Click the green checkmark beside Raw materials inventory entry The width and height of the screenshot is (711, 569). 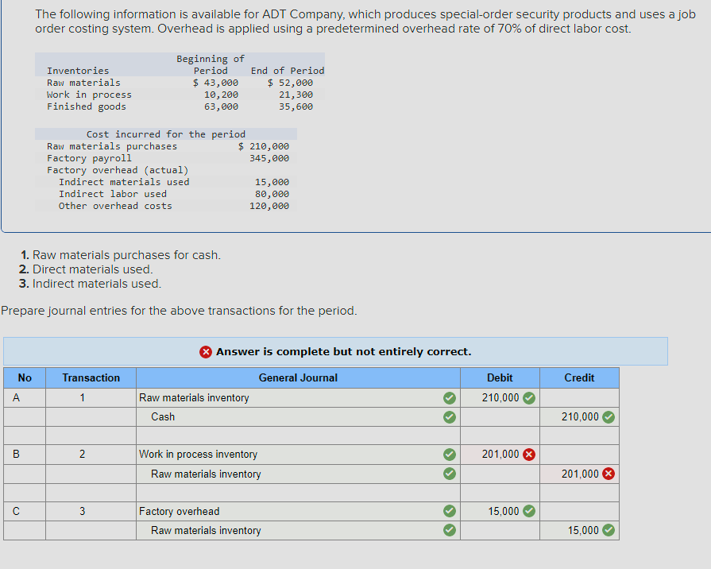point(450,397)
